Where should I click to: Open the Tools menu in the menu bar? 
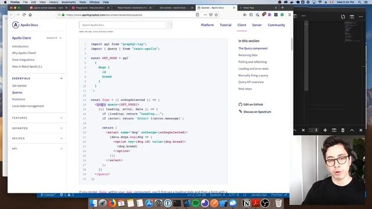[83, 2]
